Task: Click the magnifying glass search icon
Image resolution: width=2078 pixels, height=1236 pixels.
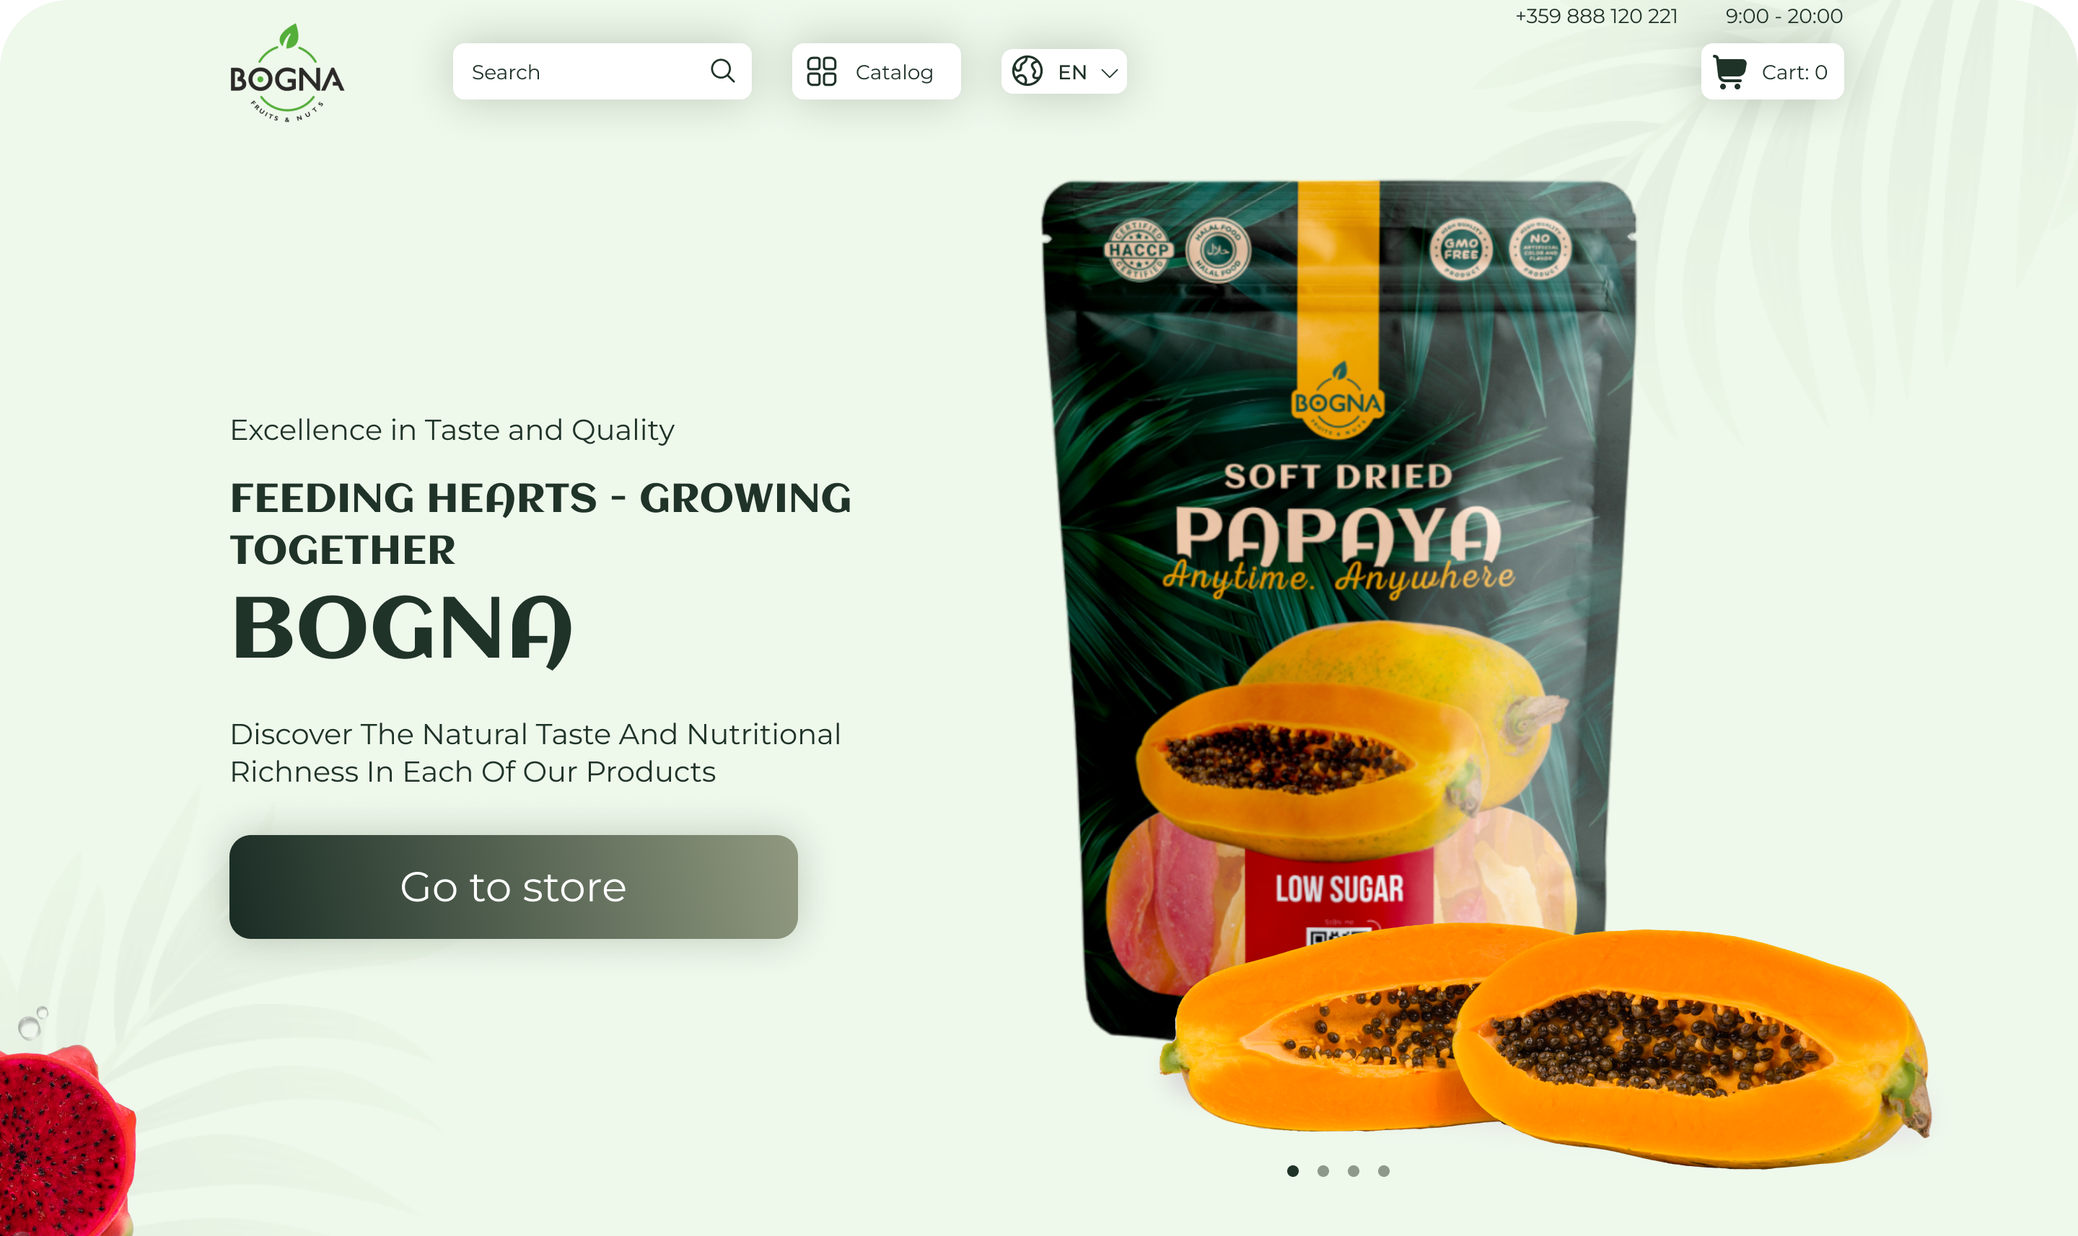Action: [x=722, y=71]
